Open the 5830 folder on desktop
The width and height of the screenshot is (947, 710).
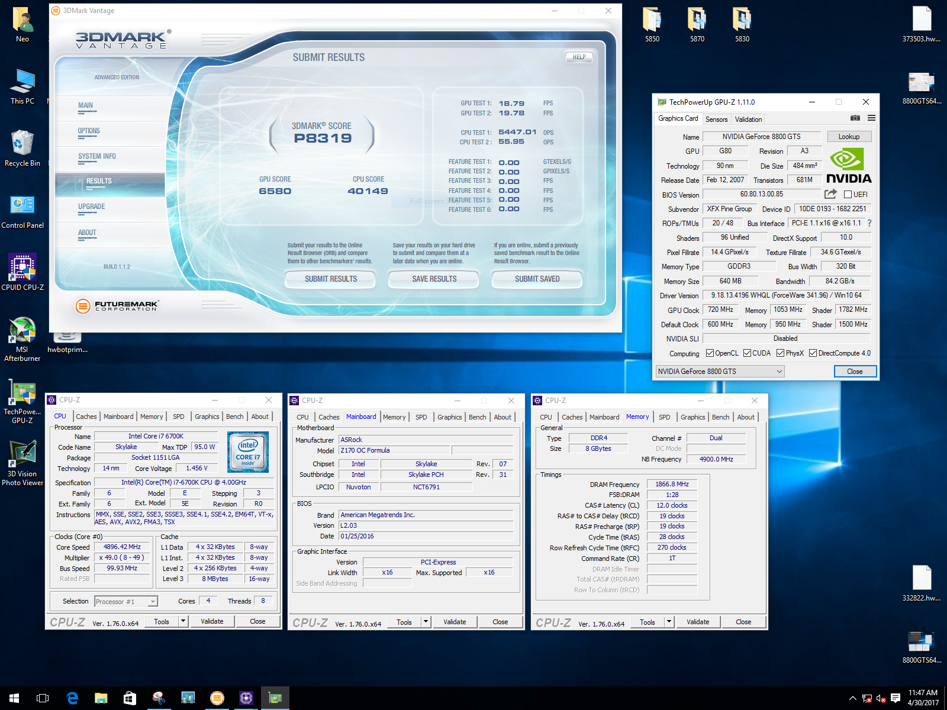tap(742, 25)
